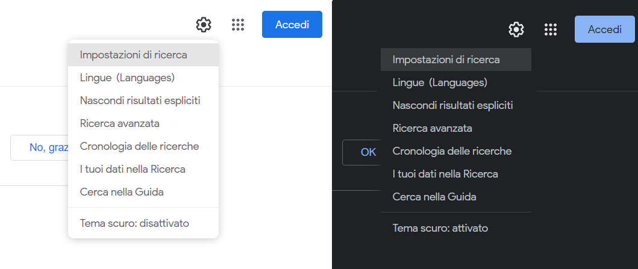Click the light blue Accedi button
The width and height of the screenshot is (638, 269).
click(605, 29)
